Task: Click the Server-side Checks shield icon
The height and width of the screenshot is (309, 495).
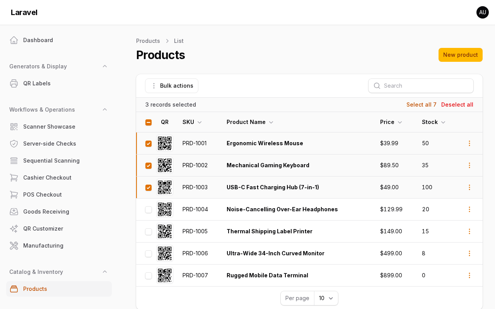Action: click(14, 144)
